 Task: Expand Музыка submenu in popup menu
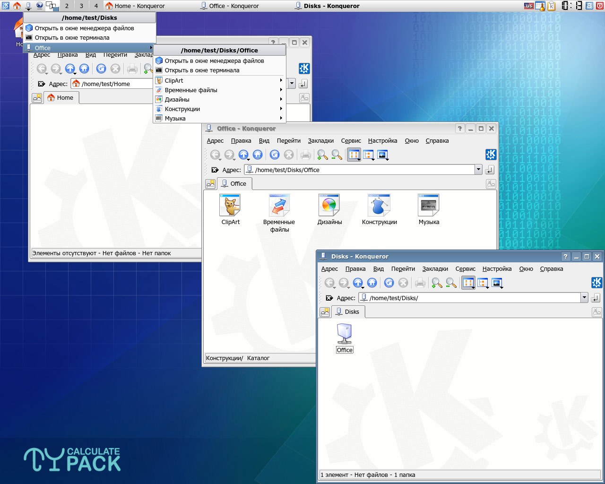point(219,118)
